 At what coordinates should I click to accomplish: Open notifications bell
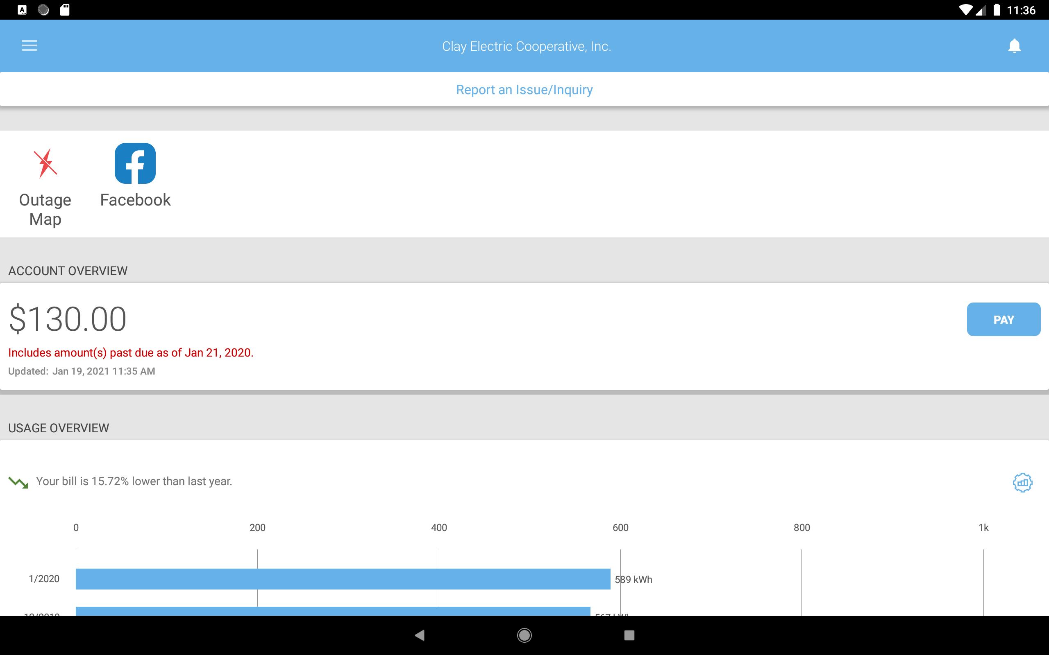(x=1014, y=46)
